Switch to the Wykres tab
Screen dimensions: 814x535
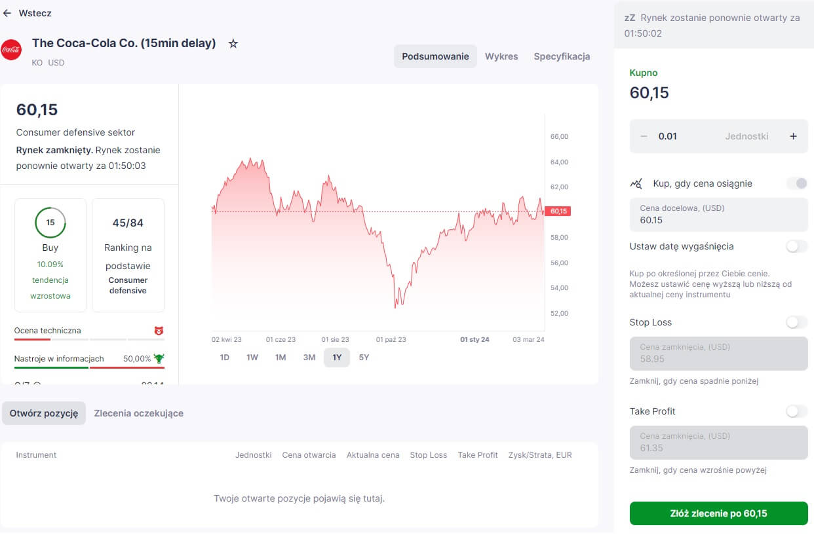click(501, 56)
